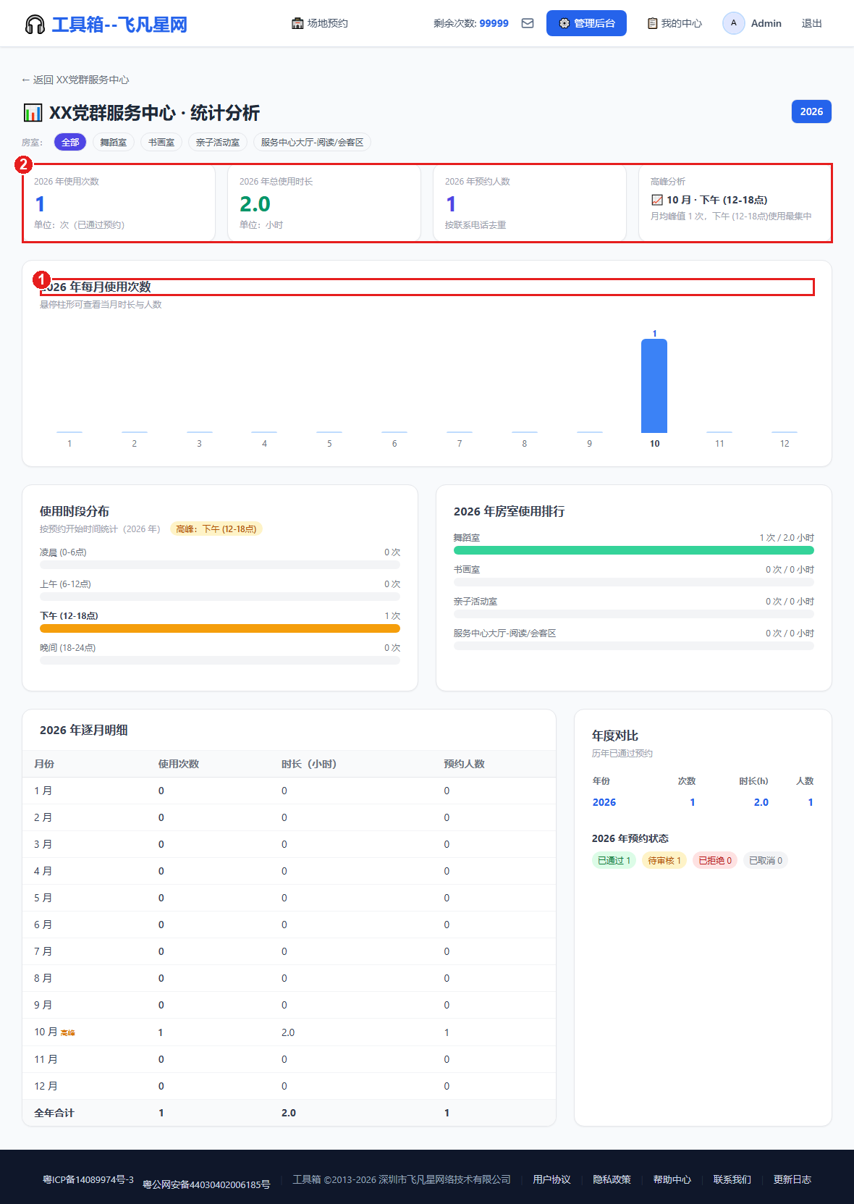Open the mail envelope icon
The width and height of the screenshot is (854, 1204).
[x=528, y=23]
